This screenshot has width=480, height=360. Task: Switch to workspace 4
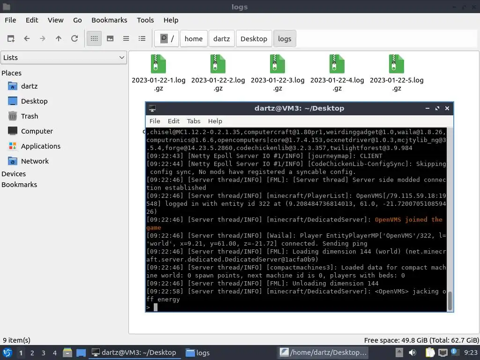54,353
